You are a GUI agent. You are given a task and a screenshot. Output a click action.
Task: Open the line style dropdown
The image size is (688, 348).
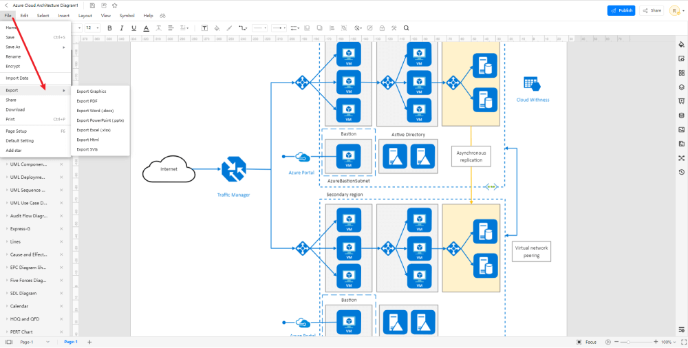[x=260, y=28]
